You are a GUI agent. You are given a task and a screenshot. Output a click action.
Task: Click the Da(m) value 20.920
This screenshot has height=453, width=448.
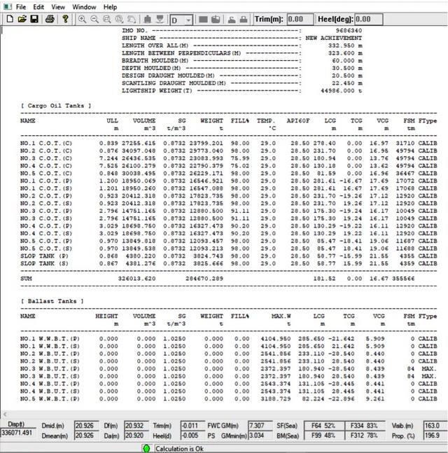[136, 435]
